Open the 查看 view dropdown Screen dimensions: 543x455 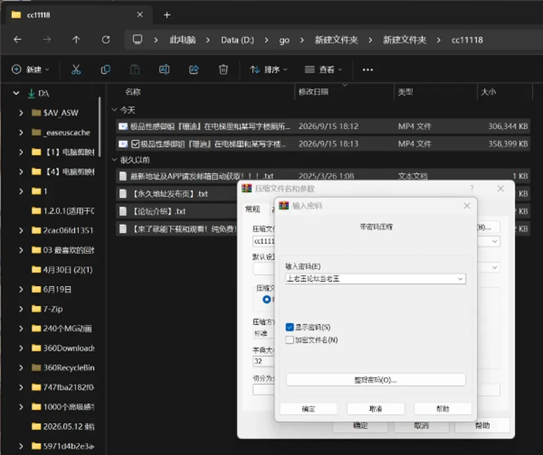324,69
